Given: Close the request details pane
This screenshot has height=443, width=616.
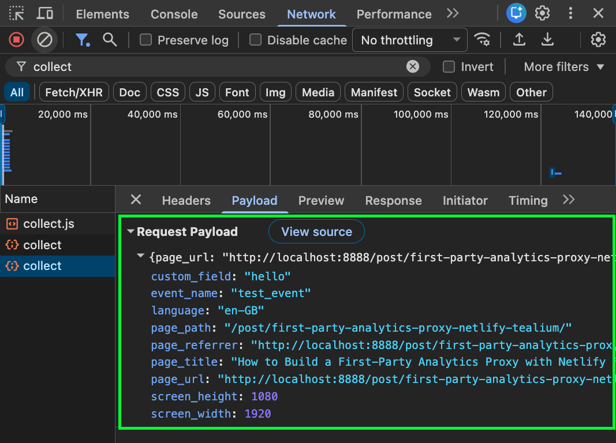Looking at the screenshot, I should (x=136, y=200).
